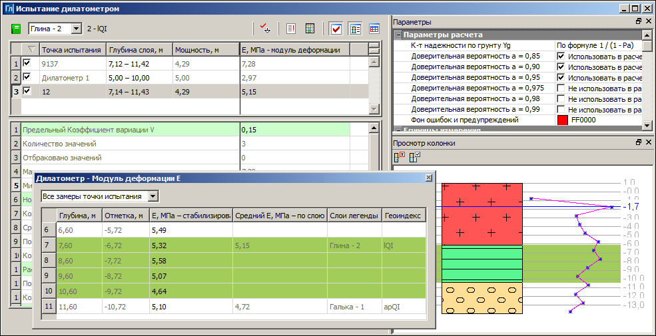
Task: Enable confidence probability a = 0,99 checkbox
Action: pyautogui.click(x=561, y=110)
